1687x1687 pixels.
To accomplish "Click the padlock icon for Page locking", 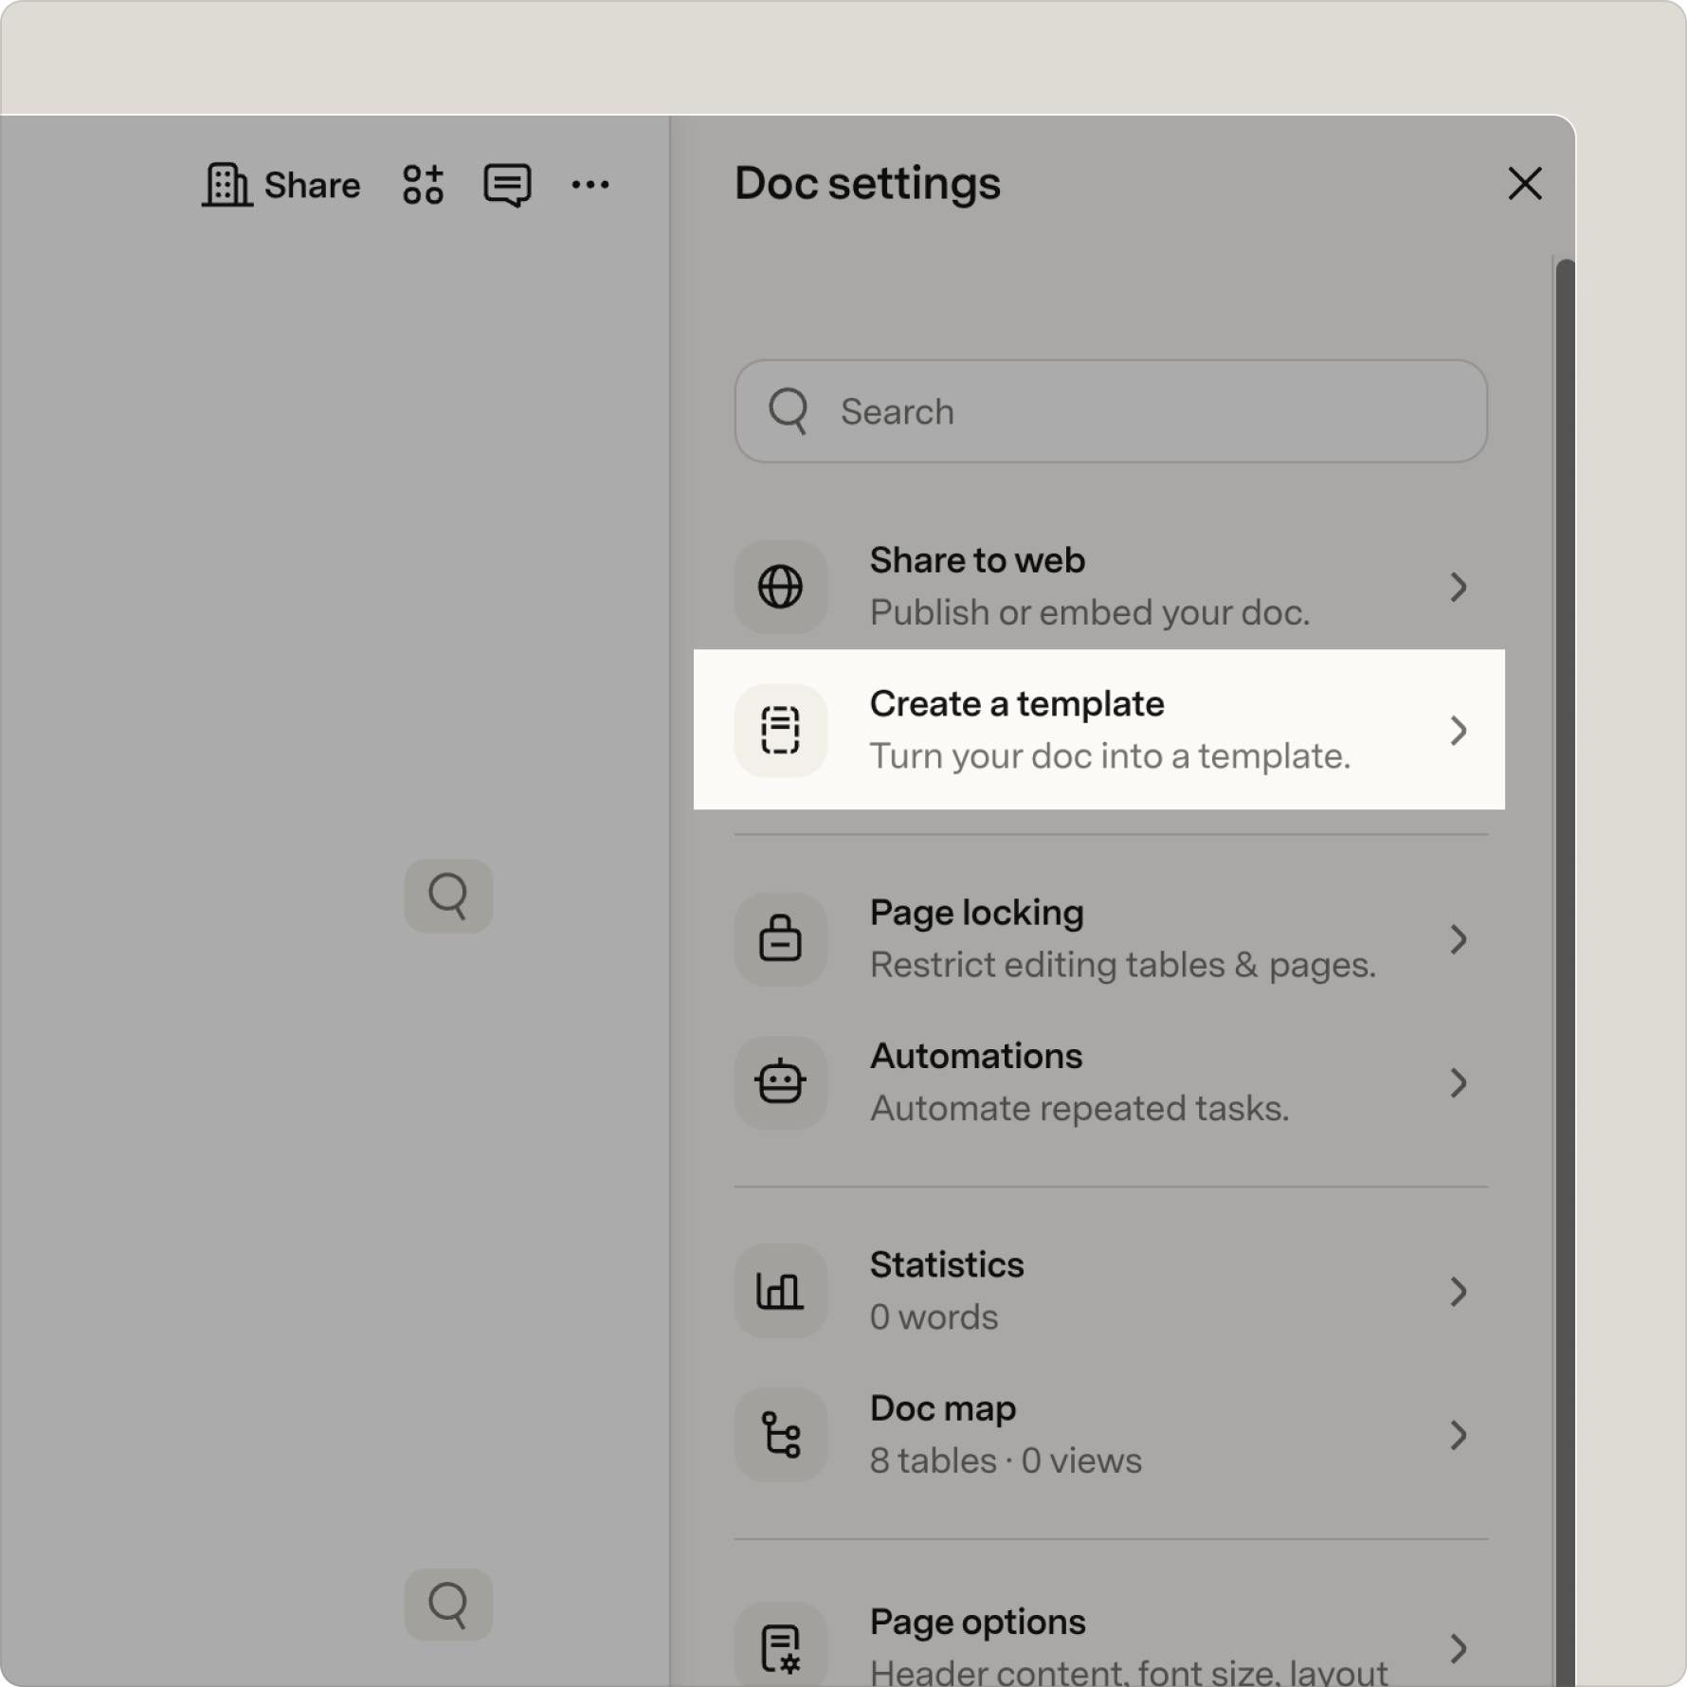I will (x=781, y=939).
